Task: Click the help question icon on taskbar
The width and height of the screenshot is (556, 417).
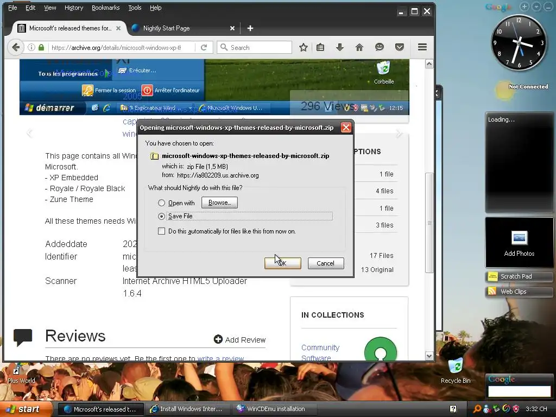Action: pyautogui.click(x=453, y=409)
